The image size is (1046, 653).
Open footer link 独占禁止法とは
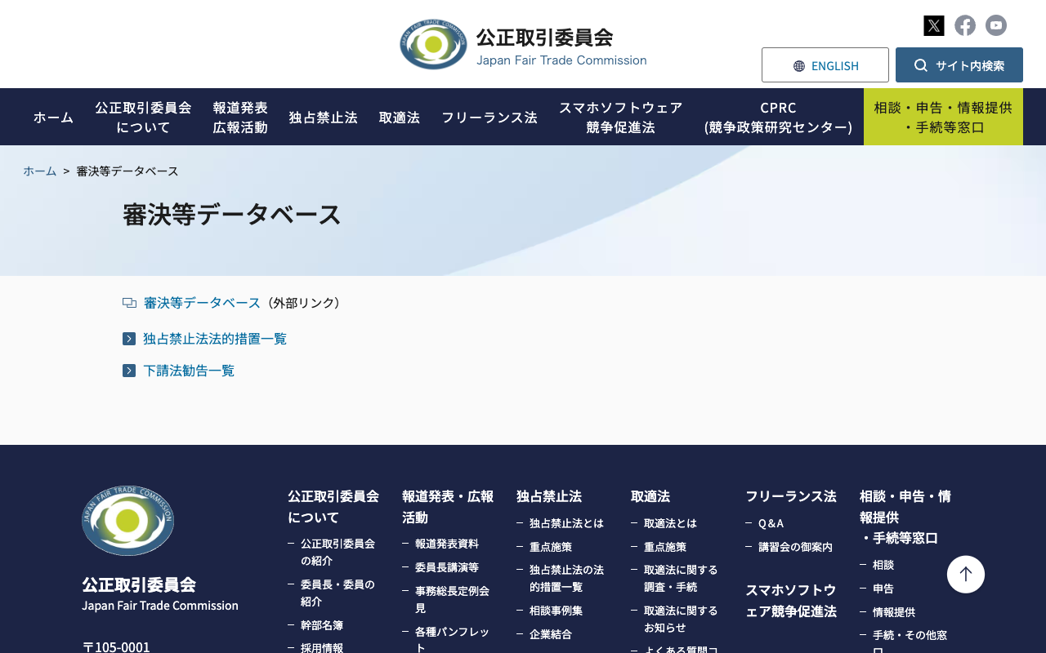click(x=567, y=523)
